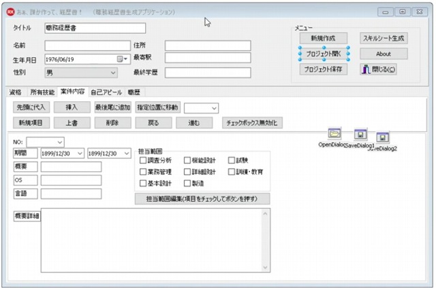Switch to the 自己アピール tab
This screenshot has height=288, width=436.
coord(106,92)
